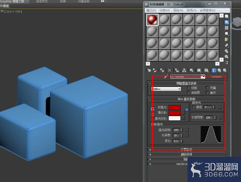Toggle the Show End Result icon

pos(214,71)
